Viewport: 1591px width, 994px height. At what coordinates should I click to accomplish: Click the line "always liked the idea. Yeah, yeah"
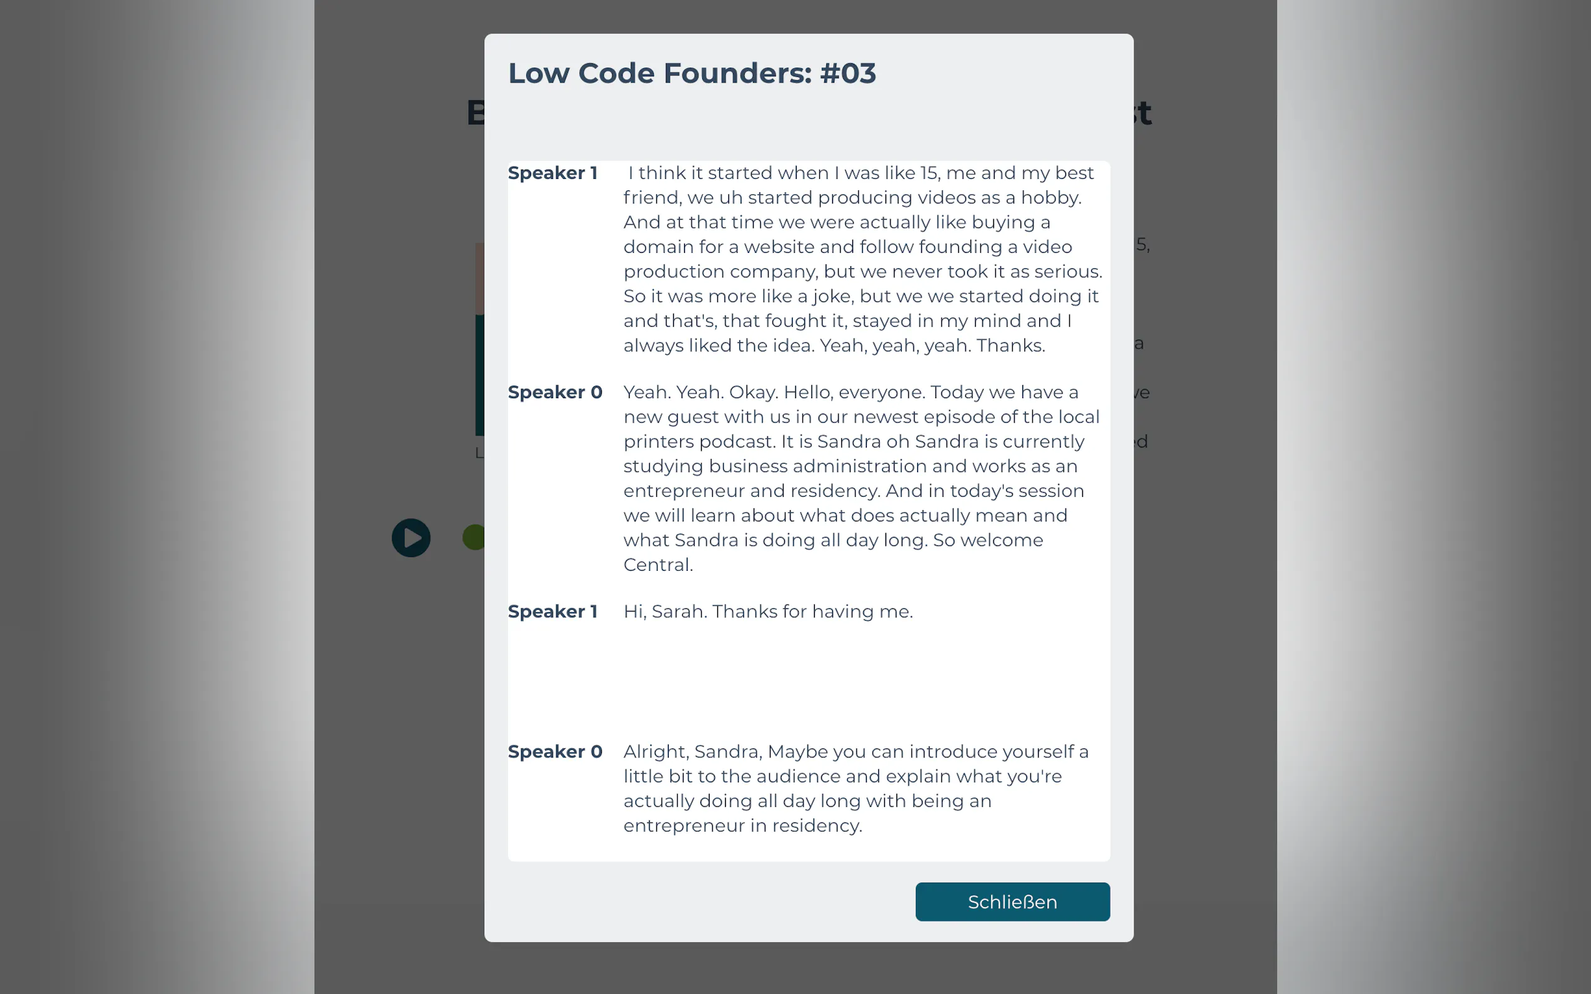[x=833, y=346]
